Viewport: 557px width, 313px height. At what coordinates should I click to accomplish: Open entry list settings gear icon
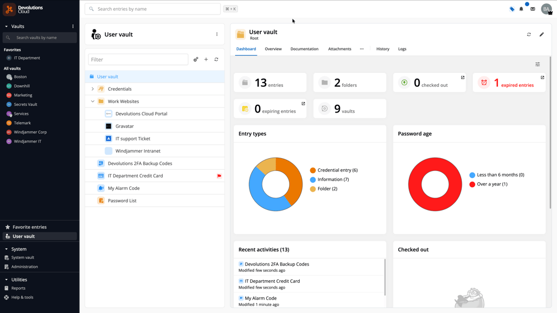[x=196, y=60]
